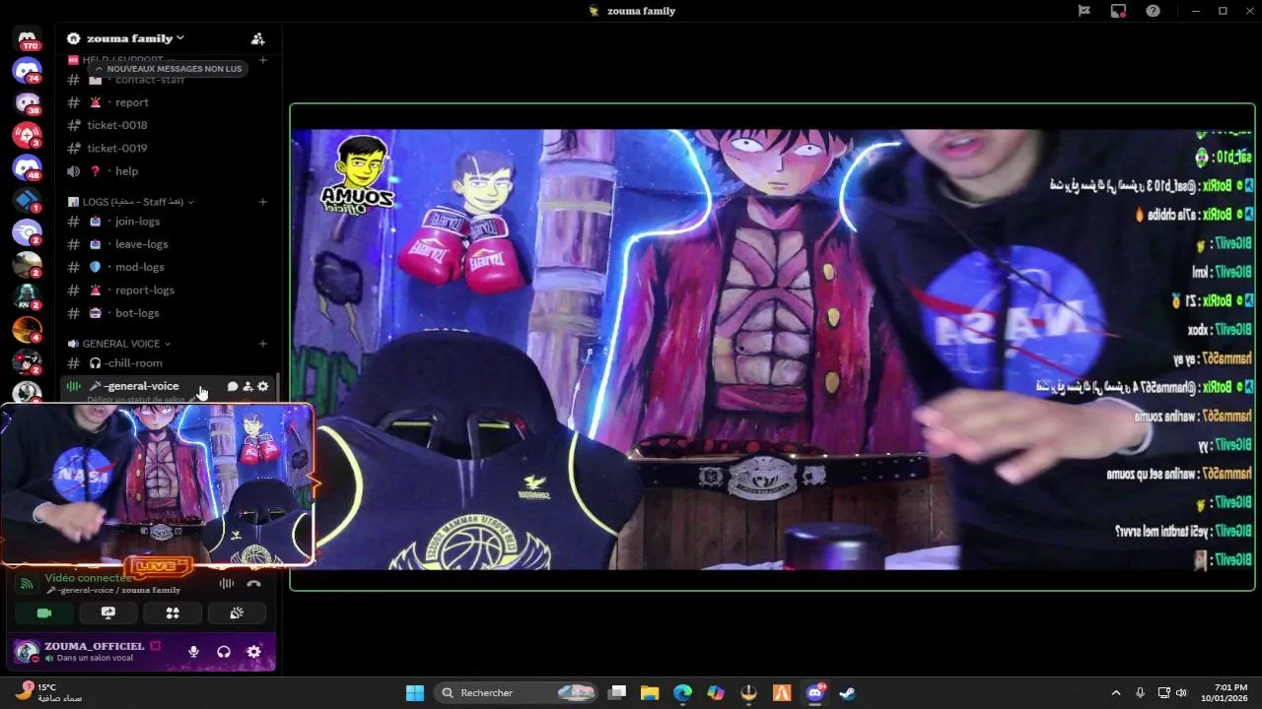Screen dimensions: 1262x709
Task: Open Discord inbox flag icon in title bar
Action: 1084,11
